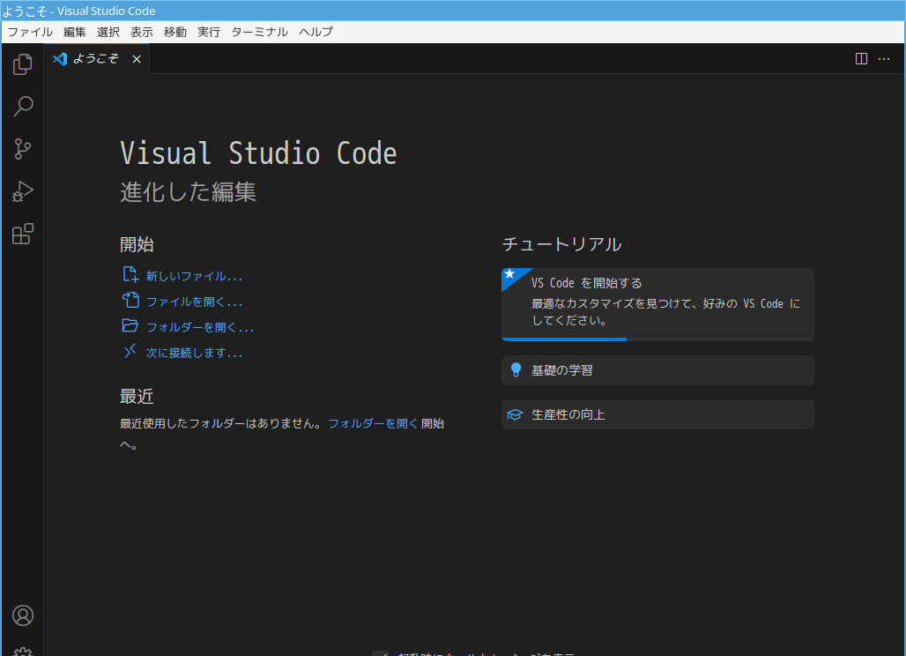This screenshot has height=656, width=906.
Task: Click the 進化した編集 subtitle
Action: 188,192
